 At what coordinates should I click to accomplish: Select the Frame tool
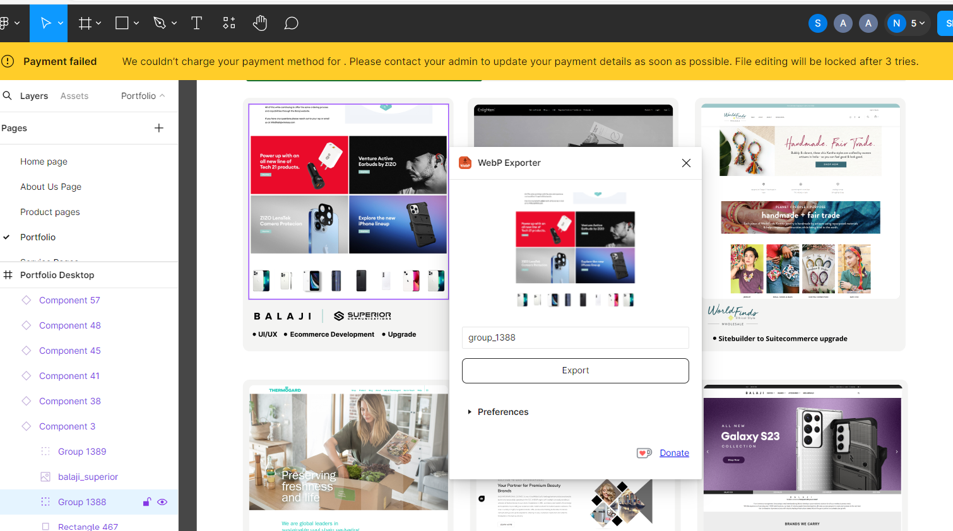[x=85, y=23]
